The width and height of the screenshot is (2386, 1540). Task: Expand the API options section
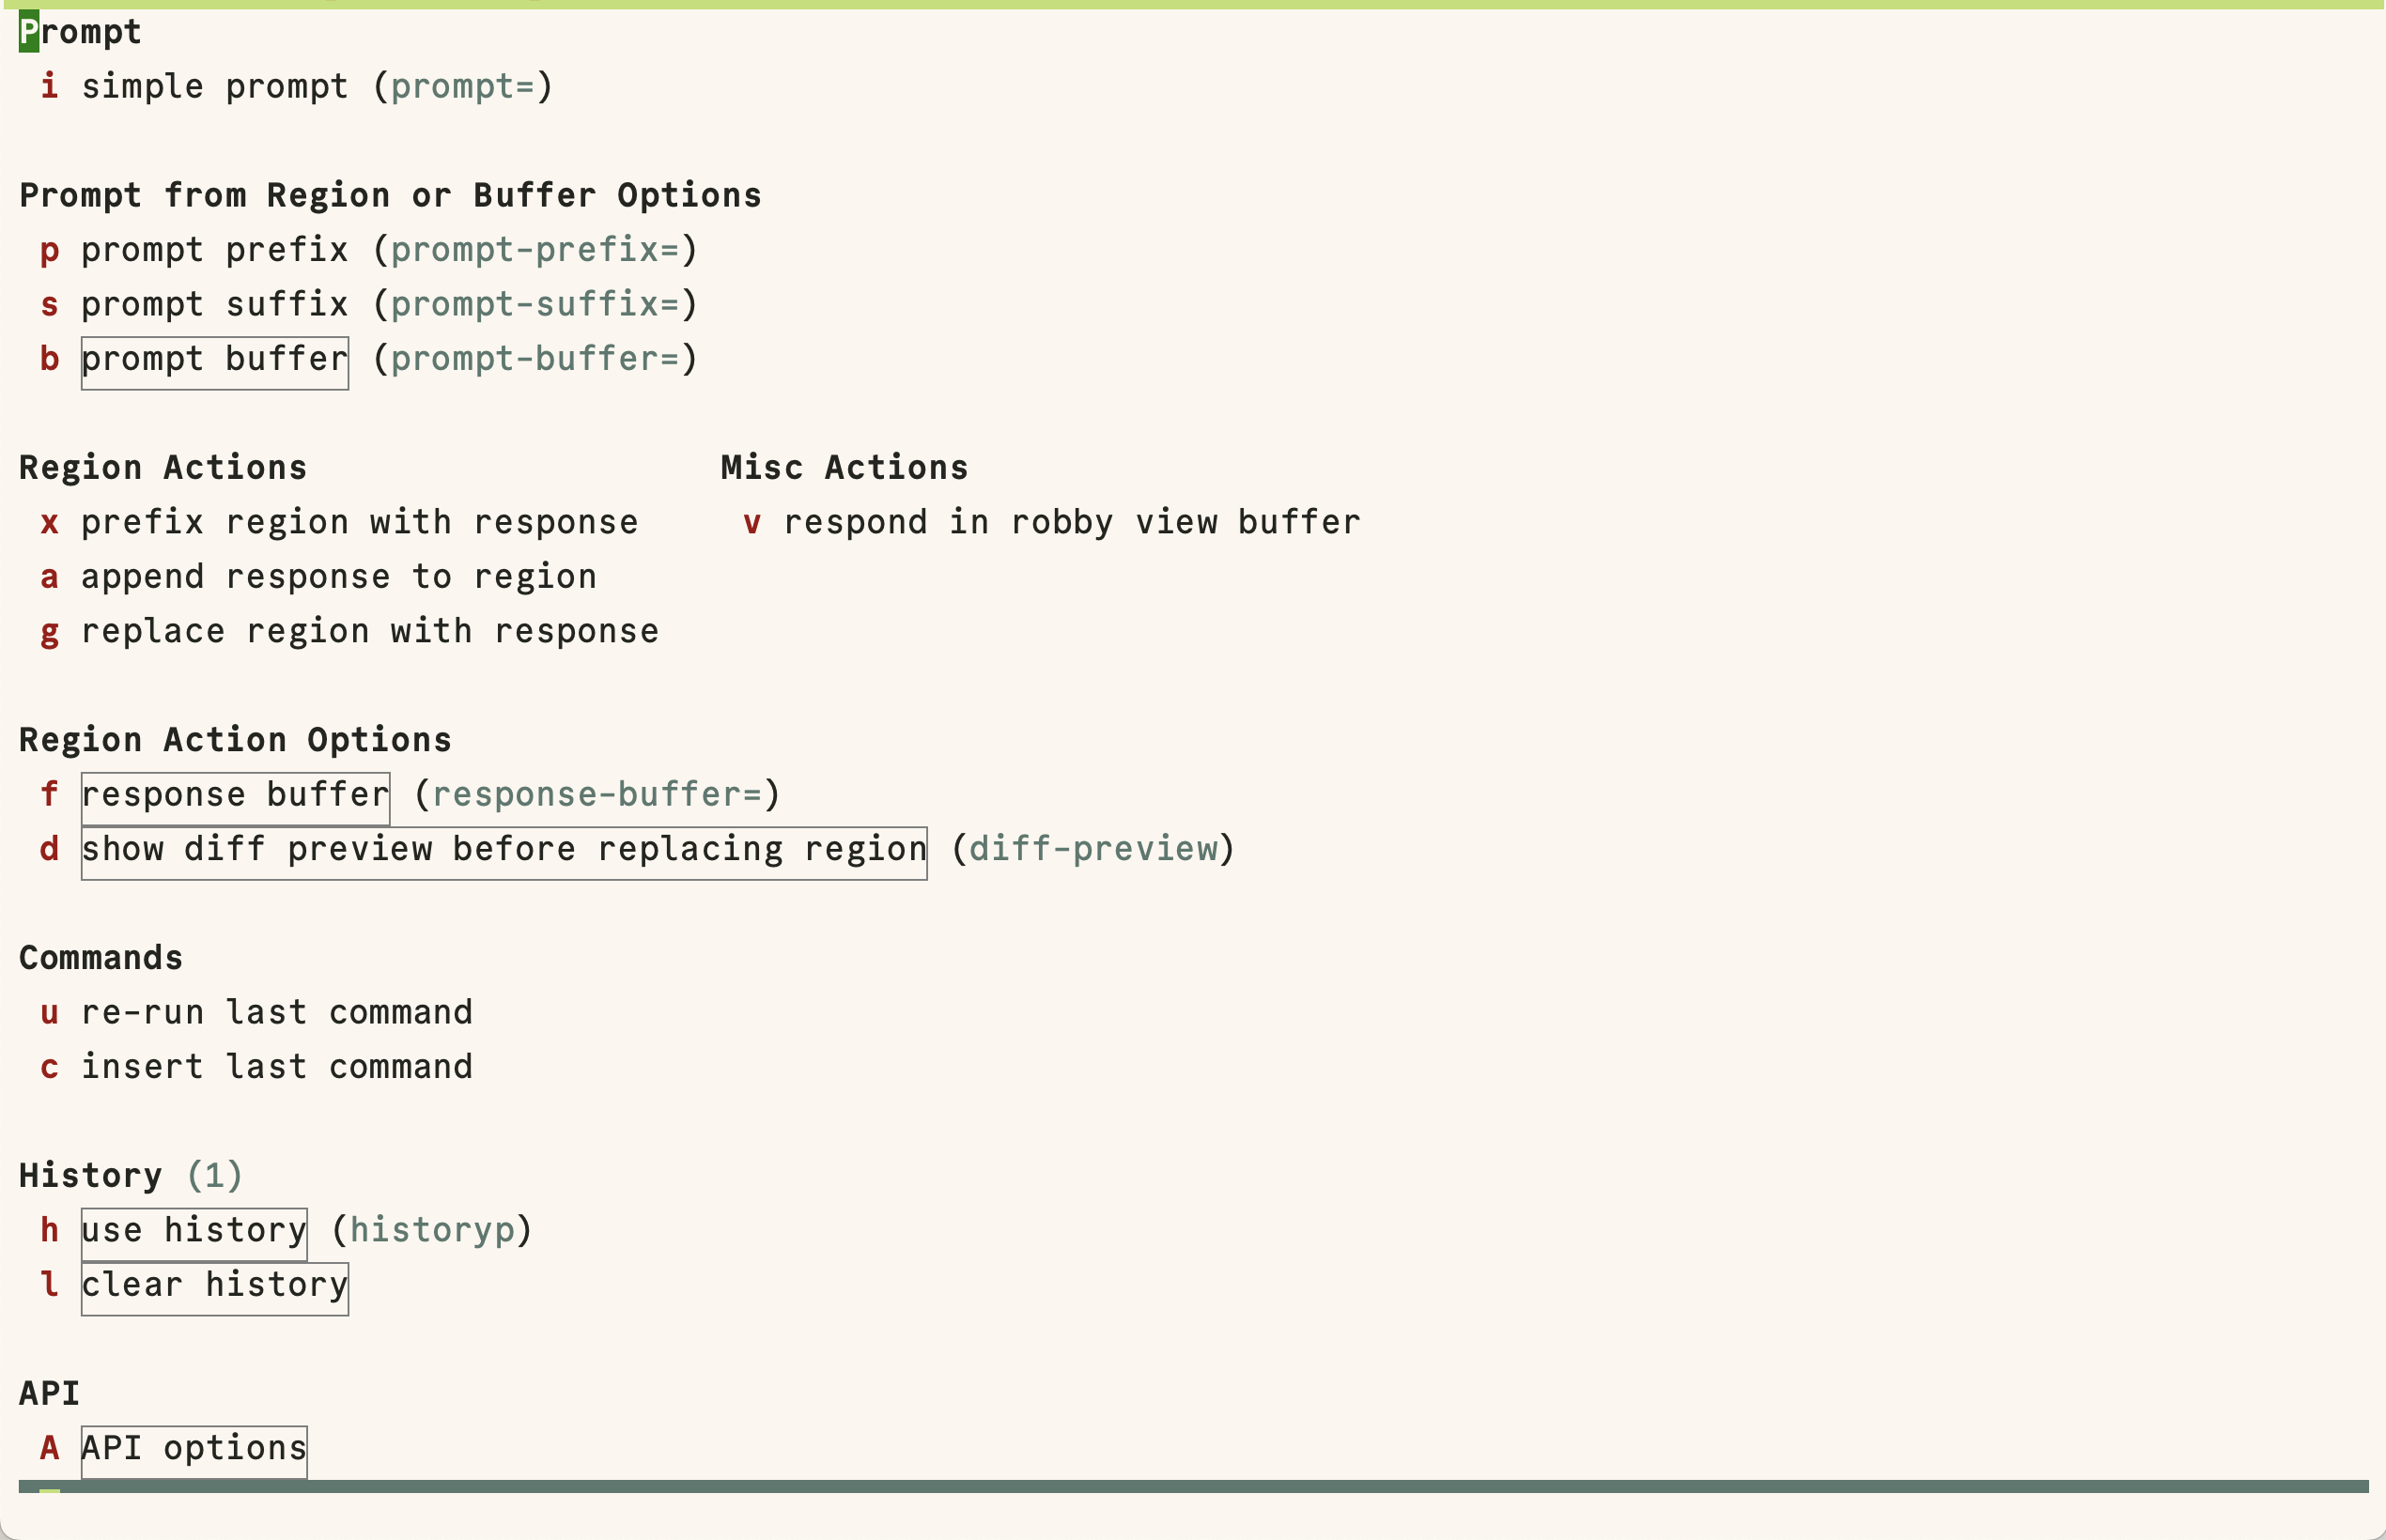192,1446
